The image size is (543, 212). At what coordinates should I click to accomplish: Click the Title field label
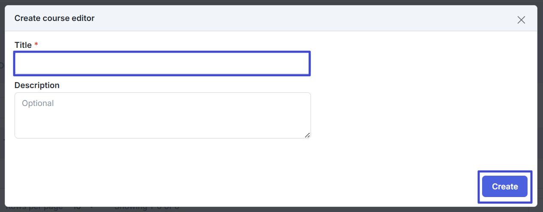[x=23, y=45]
